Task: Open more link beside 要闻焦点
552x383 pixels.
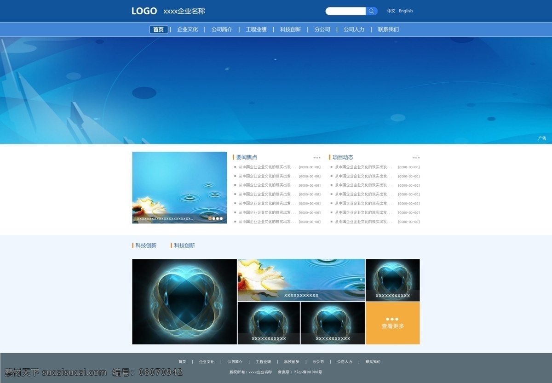Action: pyautogui.click(x=317, y=157)
